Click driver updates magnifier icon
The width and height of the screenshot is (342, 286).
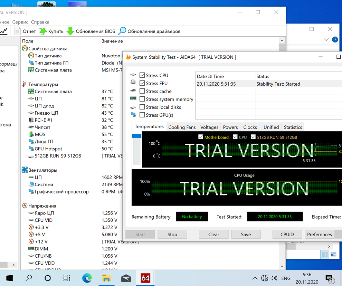(122, 31)
